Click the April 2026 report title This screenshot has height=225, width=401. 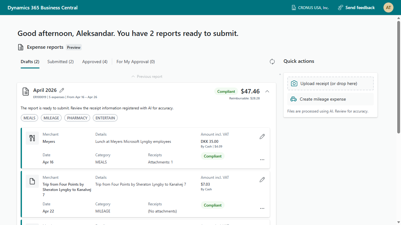[45, 90]
